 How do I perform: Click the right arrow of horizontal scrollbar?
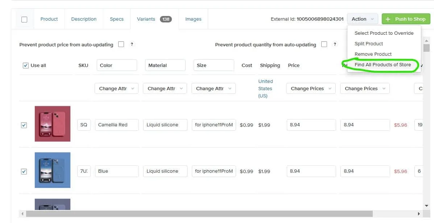[x=419, y=214]
